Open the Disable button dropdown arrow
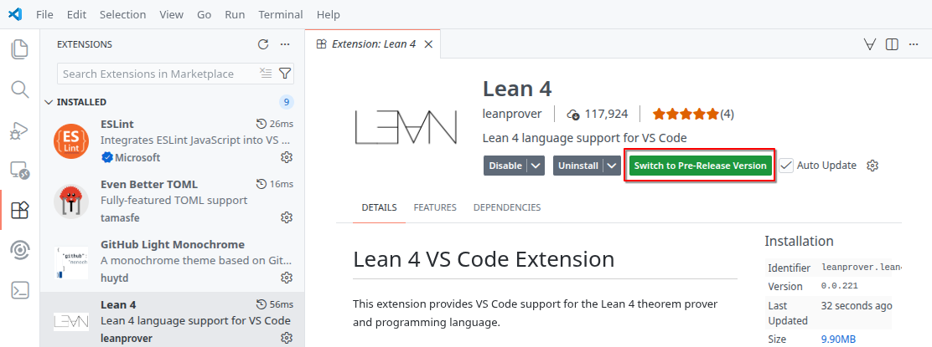 coord(536,166)
